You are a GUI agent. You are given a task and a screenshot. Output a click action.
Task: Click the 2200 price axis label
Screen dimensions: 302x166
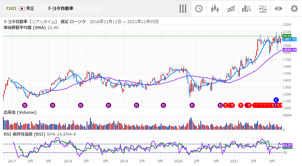tap(287, 25)
